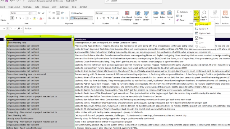The width and height of the screenshot is (230, 129).
Task: Decrease decimal places icon
Action: click(x=117, y=18)
